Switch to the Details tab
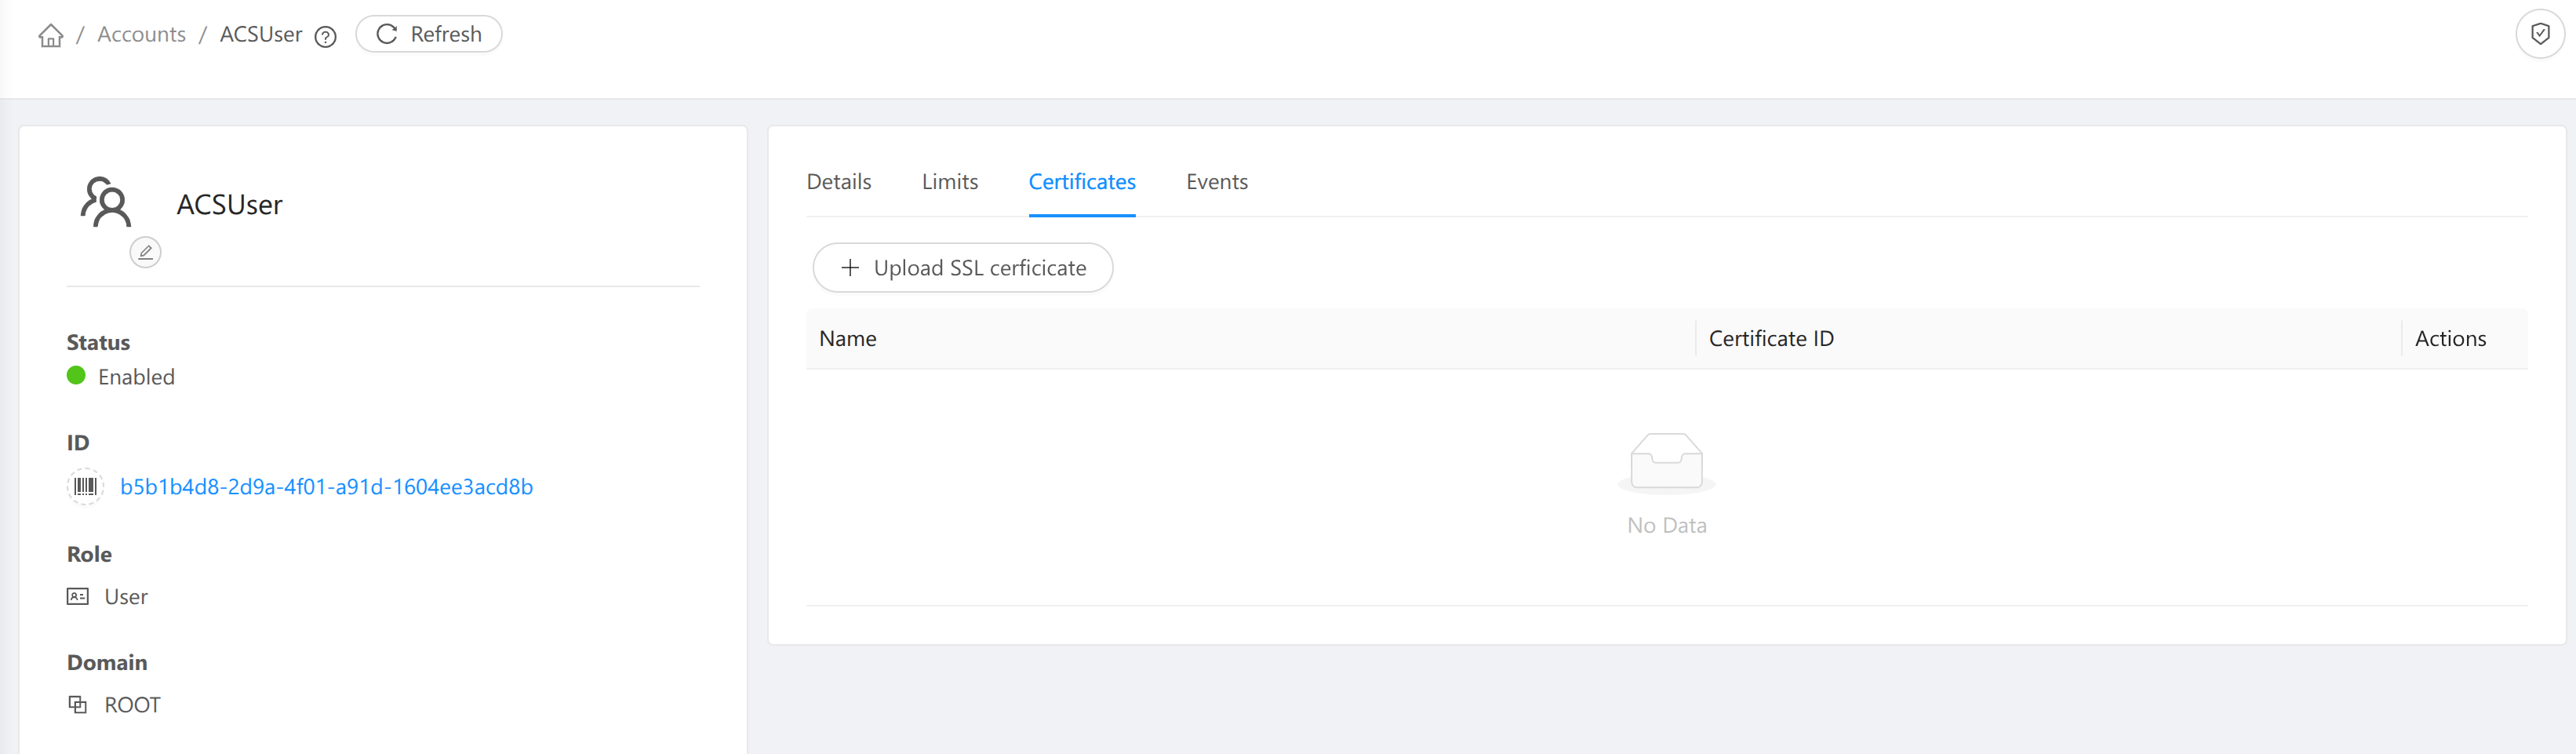Image resolution: width=2576 pixels, height=754 pixels. pos(838,181)
